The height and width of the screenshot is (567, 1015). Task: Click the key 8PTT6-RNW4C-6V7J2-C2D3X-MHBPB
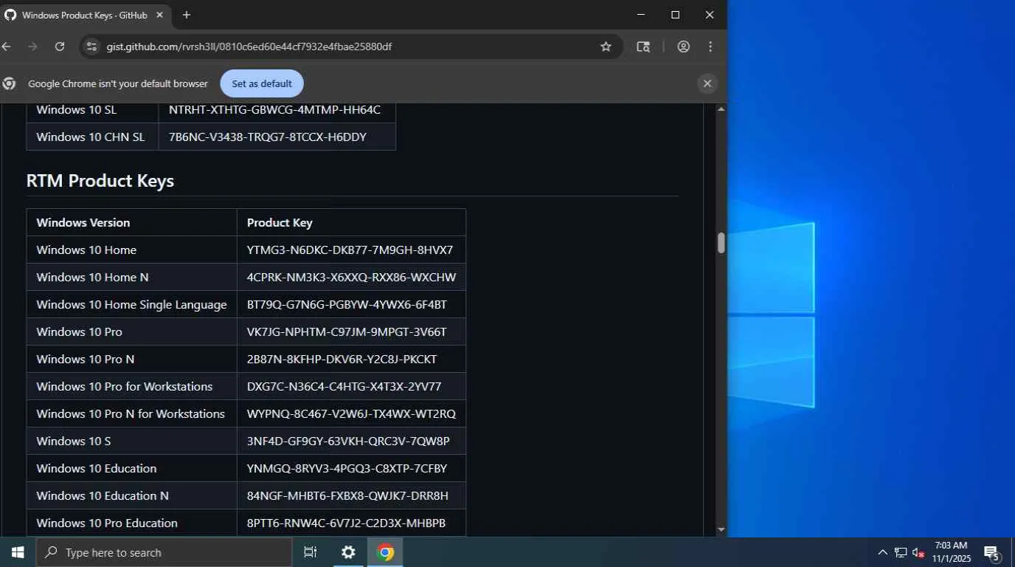[x=346, y=523]
